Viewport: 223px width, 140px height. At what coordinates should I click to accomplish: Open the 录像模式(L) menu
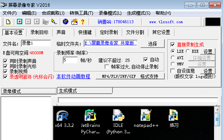pyautogui.click(x=110, y=13)
